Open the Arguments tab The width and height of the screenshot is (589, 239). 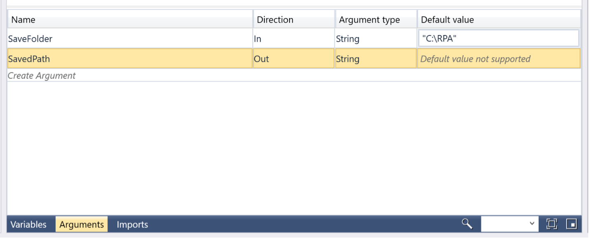point(82,225)
